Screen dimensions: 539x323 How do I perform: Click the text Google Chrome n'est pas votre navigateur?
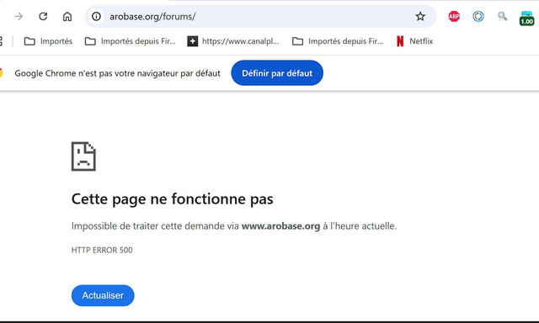[97, 73]
